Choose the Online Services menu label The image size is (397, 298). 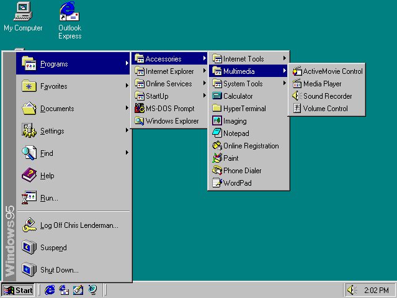point(169,84)
